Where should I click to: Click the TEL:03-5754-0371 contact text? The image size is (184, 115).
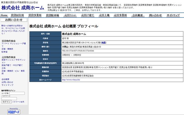pyautogui.click(x=70, y=51)
